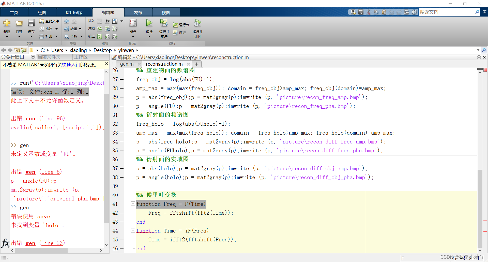Screen dimensions: 488x262
Task: Open the Breakpoints (断点) dropdown arrow
Action: [x=133, y=37]
